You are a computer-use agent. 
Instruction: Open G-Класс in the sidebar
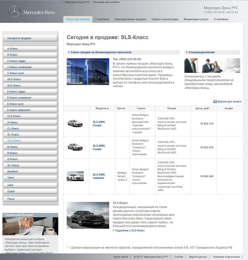(x=30, y=159)
